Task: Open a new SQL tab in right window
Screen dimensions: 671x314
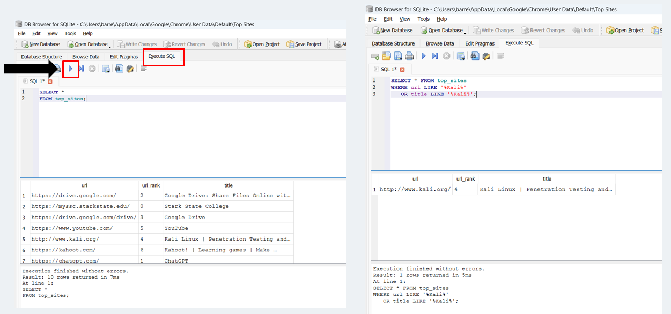Action: (375, 56)
